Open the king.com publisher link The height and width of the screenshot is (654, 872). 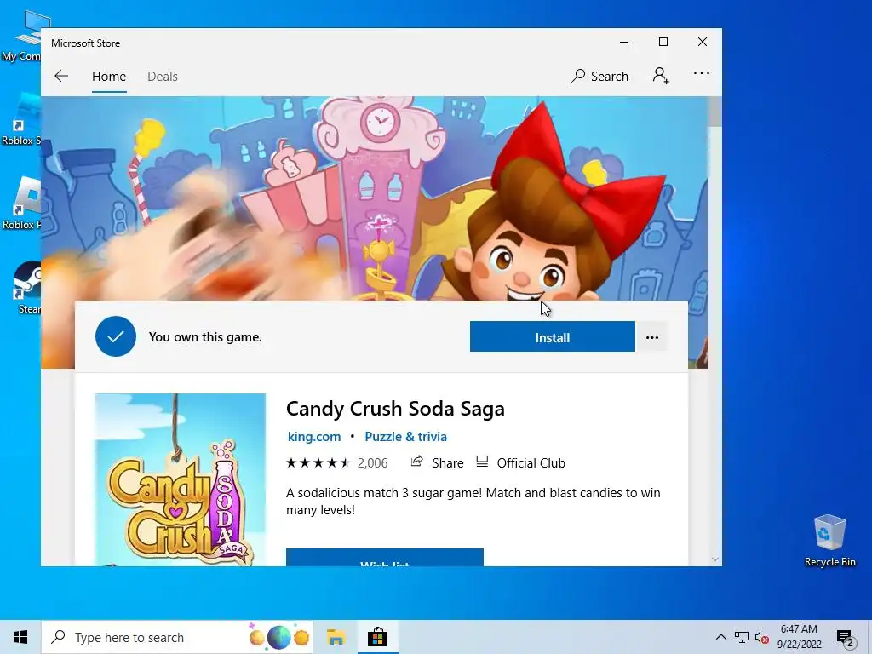point(314,437)
